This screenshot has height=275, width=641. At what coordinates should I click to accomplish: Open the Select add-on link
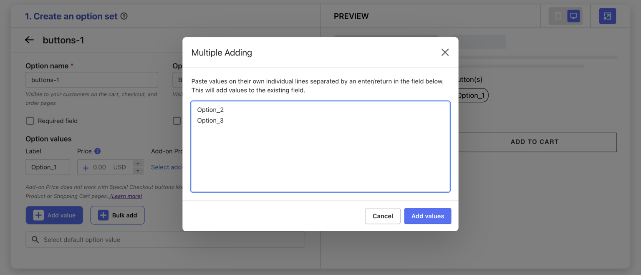(166, 167)
